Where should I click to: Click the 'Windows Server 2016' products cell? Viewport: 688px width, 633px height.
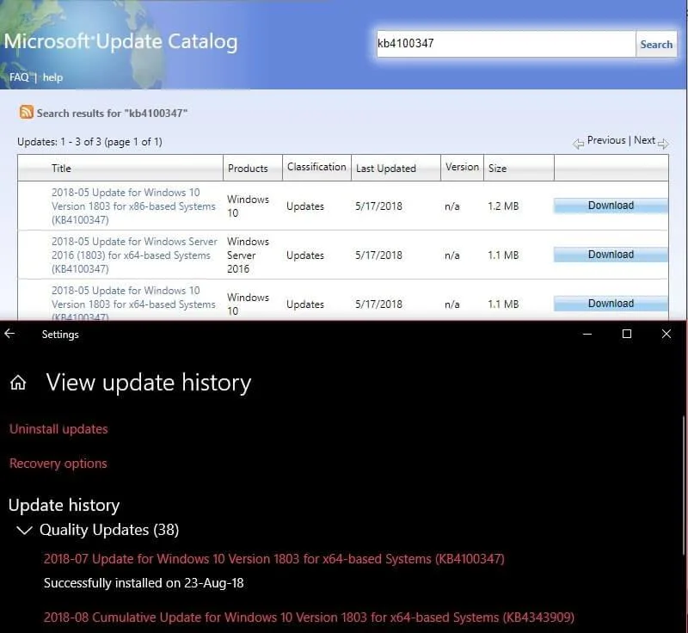pos(248,255)
